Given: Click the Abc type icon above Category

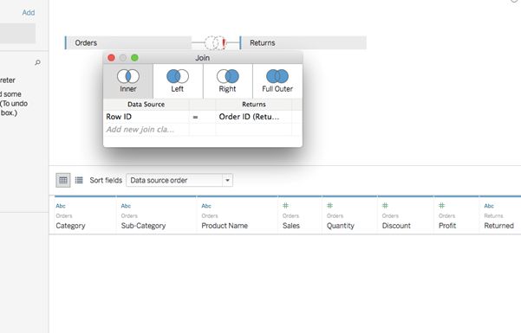Looking at the screenshot, I should 61,206.
